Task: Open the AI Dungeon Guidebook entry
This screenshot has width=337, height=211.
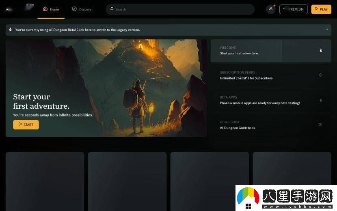Action: click(238, 127)
